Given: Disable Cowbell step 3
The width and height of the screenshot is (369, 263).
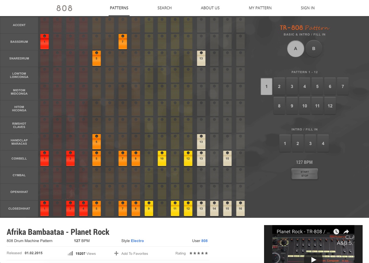Looking at the screenshot, I should pos(71,158).
